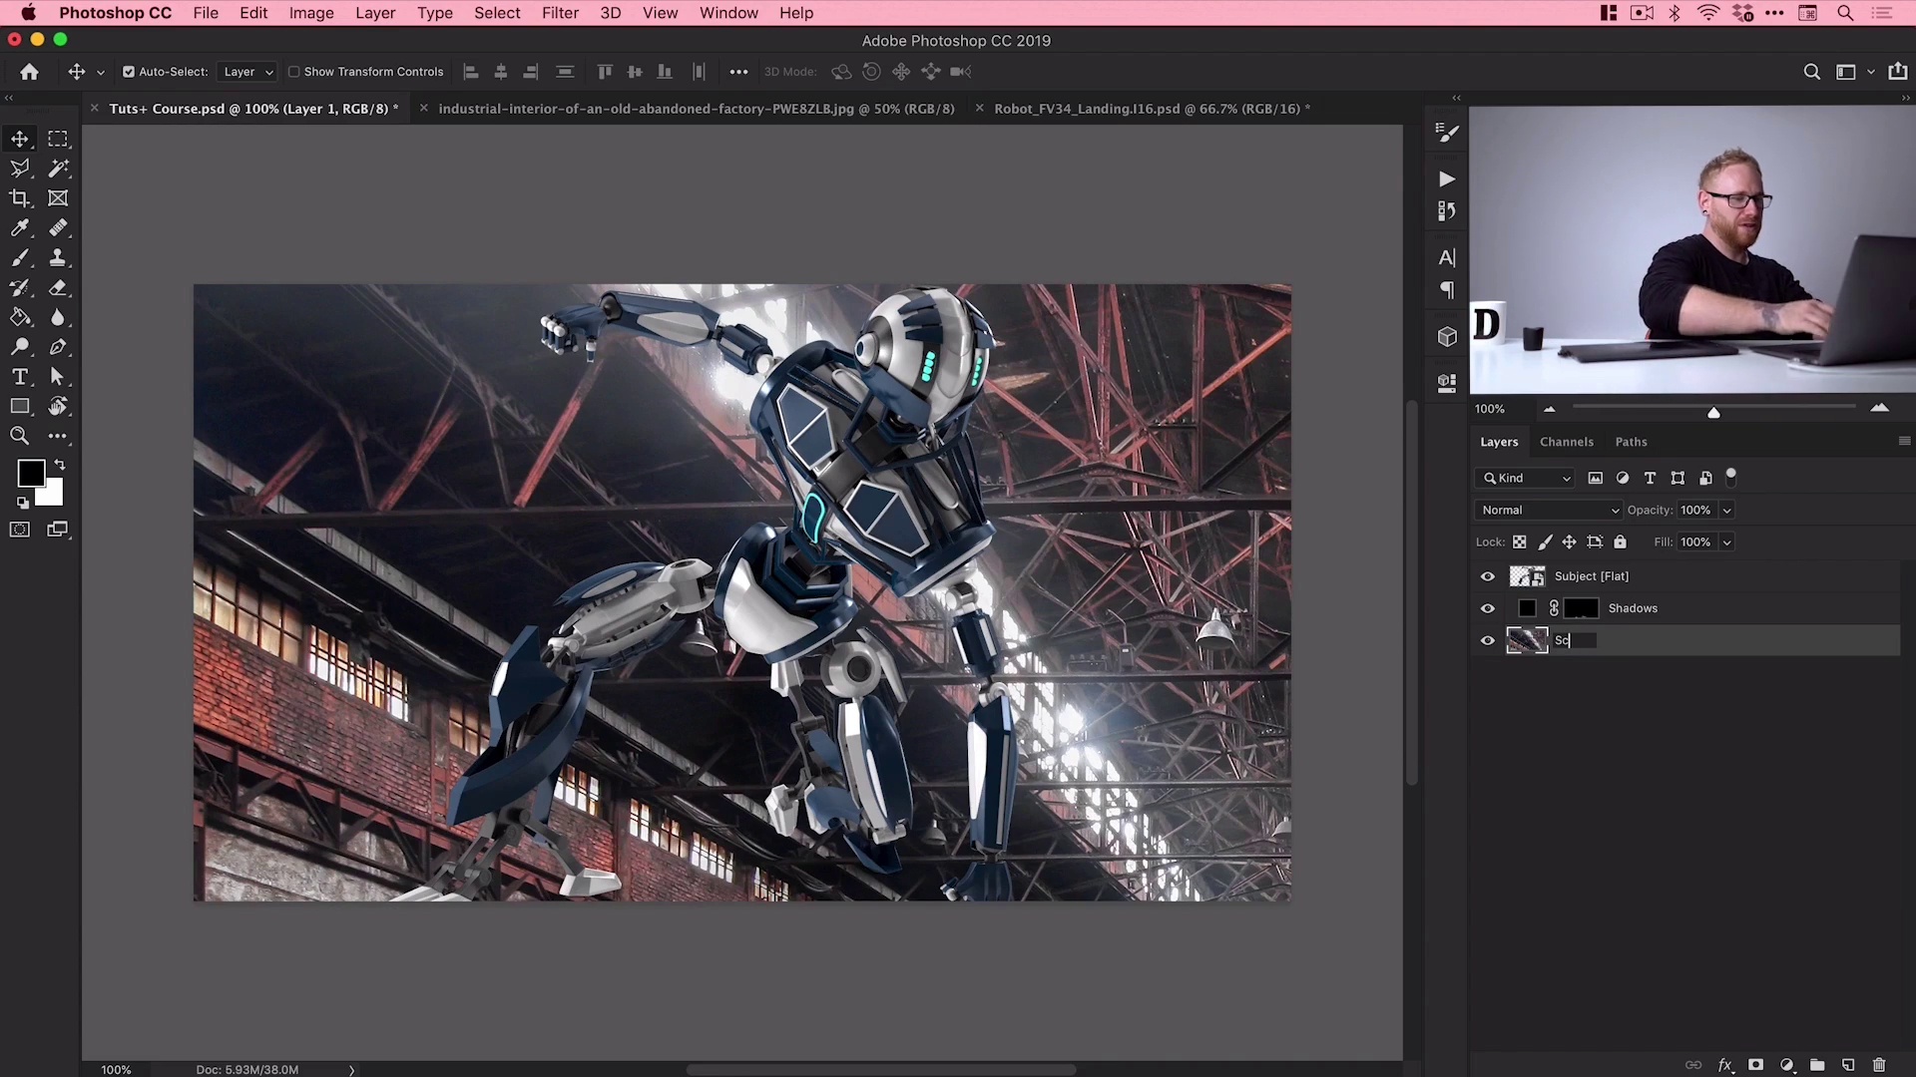Open the Auto-Select layer dropdown
1916x1077 pixels.
click(x=244, y=71)
